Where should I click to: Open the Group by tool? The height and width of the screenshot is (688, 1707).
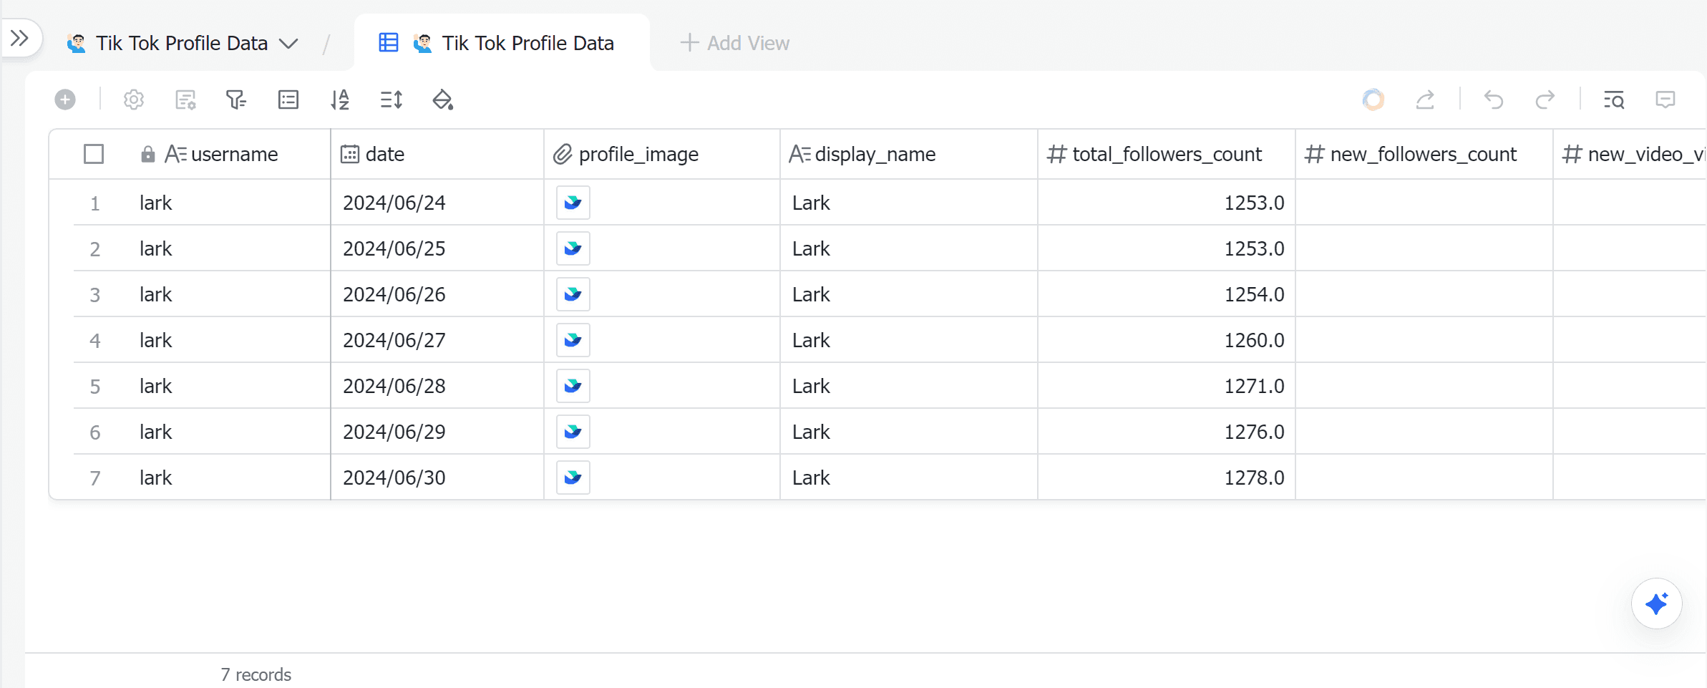[288, 100]
